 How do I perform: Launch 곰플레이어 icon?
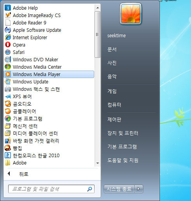click(8, 111)
